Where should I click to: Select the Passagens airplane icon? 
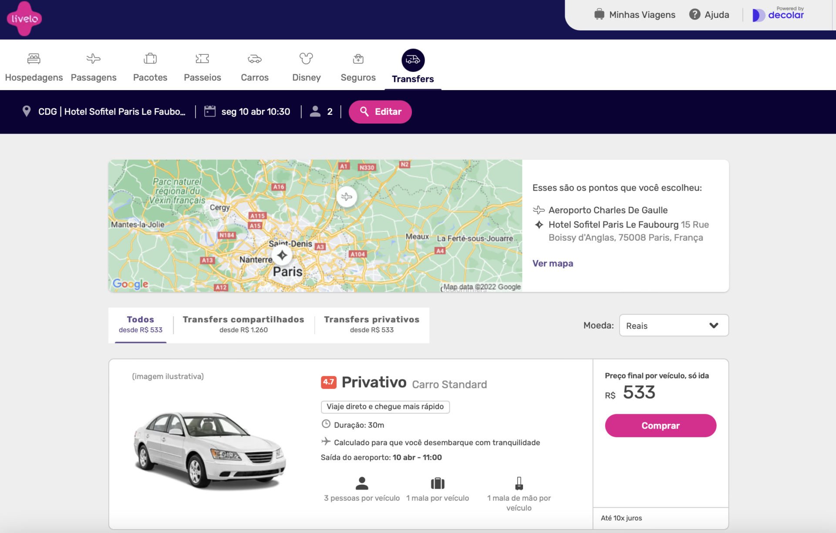(x=93, y=58)
